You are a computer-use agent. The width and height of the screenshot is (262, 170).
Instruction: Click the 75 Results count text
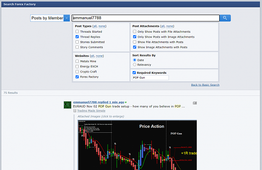point(10,93)
